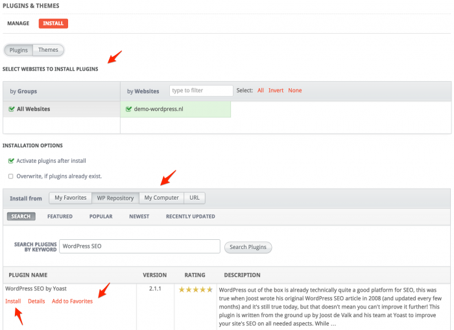The image size is (454, 330).
Task: Enable Overwrite, if plugins already exist
Action: coord(11,176)
